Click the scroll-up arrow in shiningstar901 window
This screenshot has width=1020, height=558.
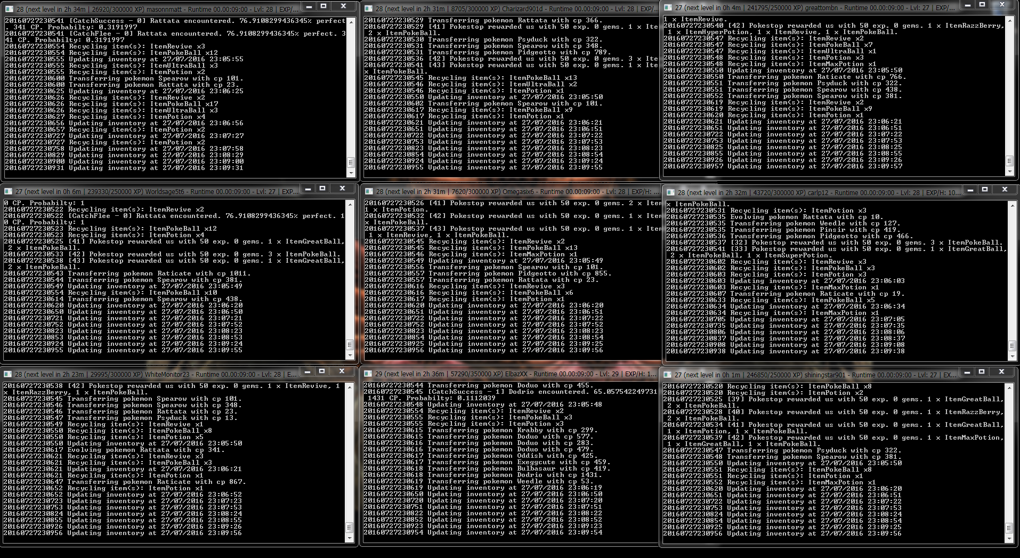1009,387
